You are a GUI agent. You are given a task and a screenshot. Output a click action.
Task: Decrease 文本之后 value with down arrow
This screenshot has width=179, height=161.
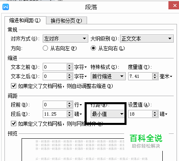click(x=70, y=78)
